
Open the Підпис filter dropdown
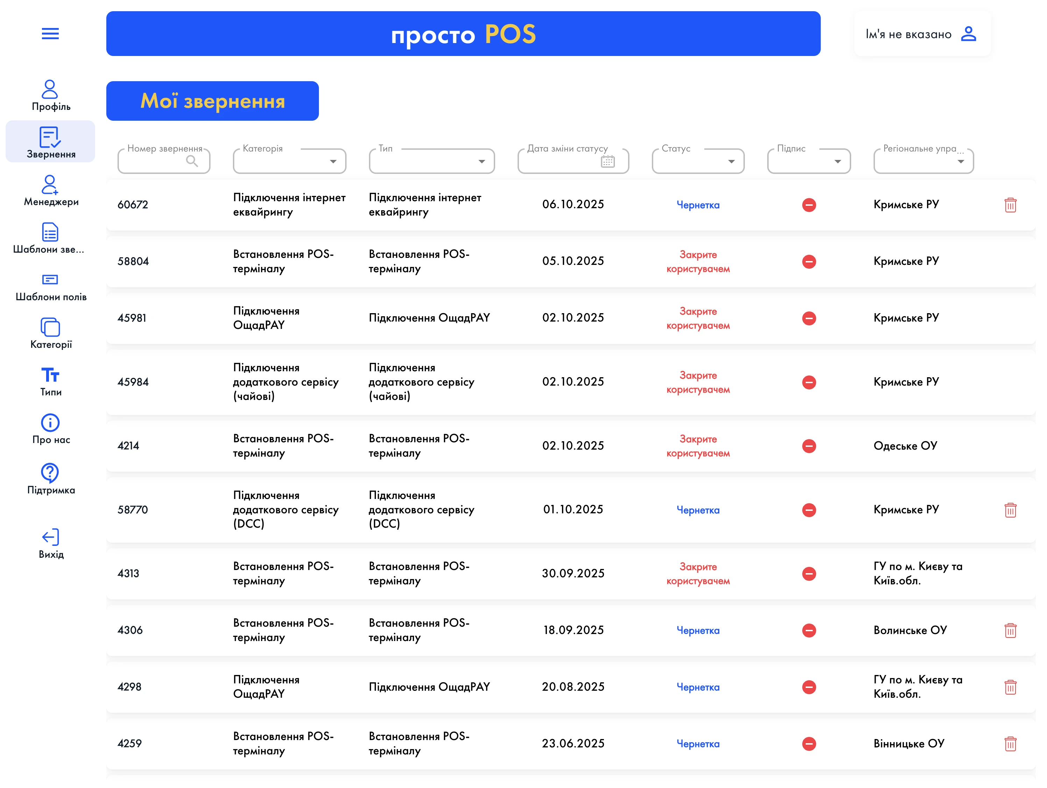pyautogui.click(x=837, y=161)
